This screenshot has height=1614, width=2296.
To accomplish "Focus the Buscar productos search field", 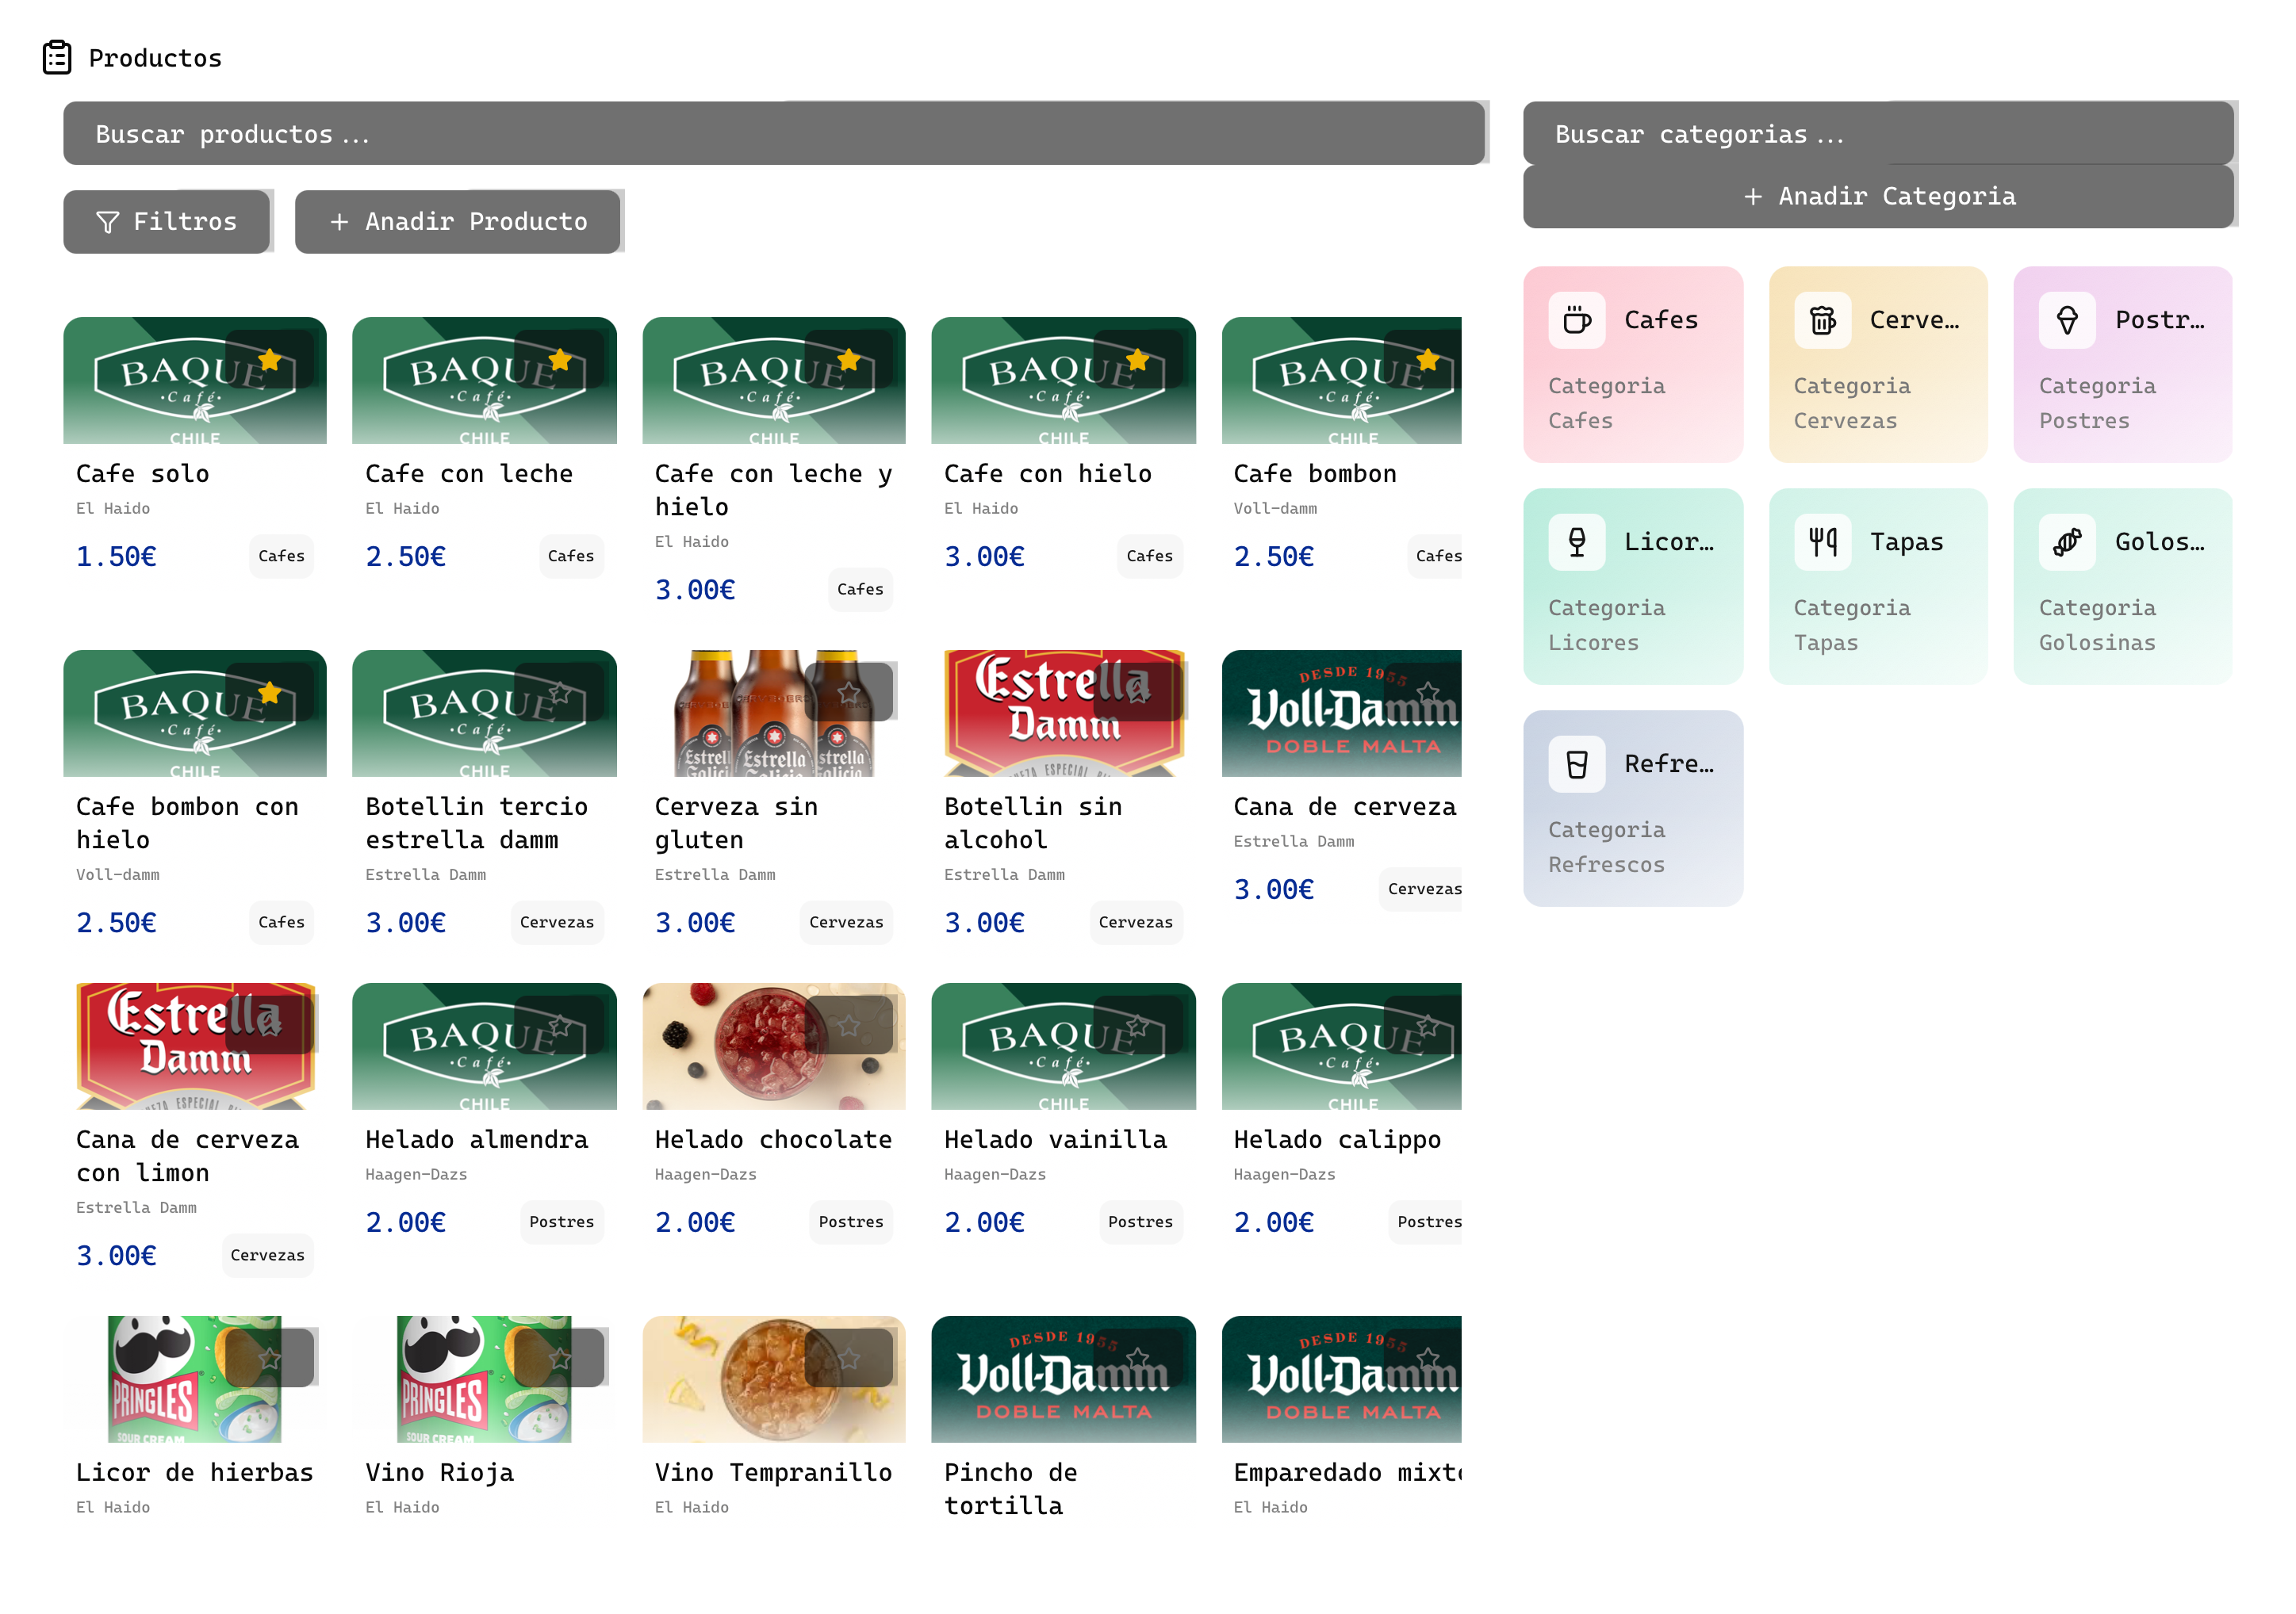I will tap(773, 134).
